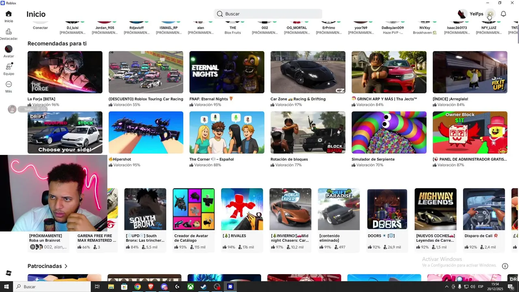Open the Hipershot game thumbnail
The height and width of the screenshot is (292, 519).
click(146, 133)
